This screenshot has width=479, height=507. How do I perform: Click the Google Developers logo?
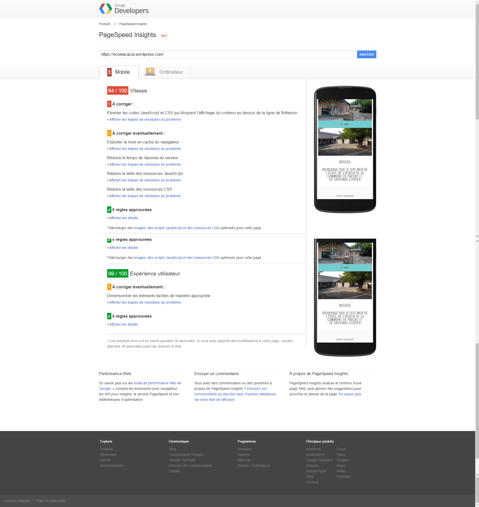click(x=124, y=9)
